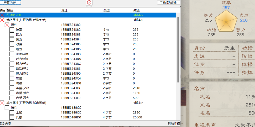This screenshot has height=127, width=255.
Task: Toggle the 城市属性 script checkbox
Action: tap(2, 103)
